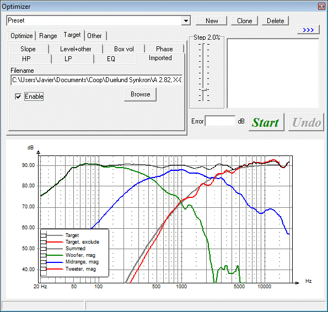Click the green Start button
Image resolution: width=328 pixels, height=312 pixels.
266,122
